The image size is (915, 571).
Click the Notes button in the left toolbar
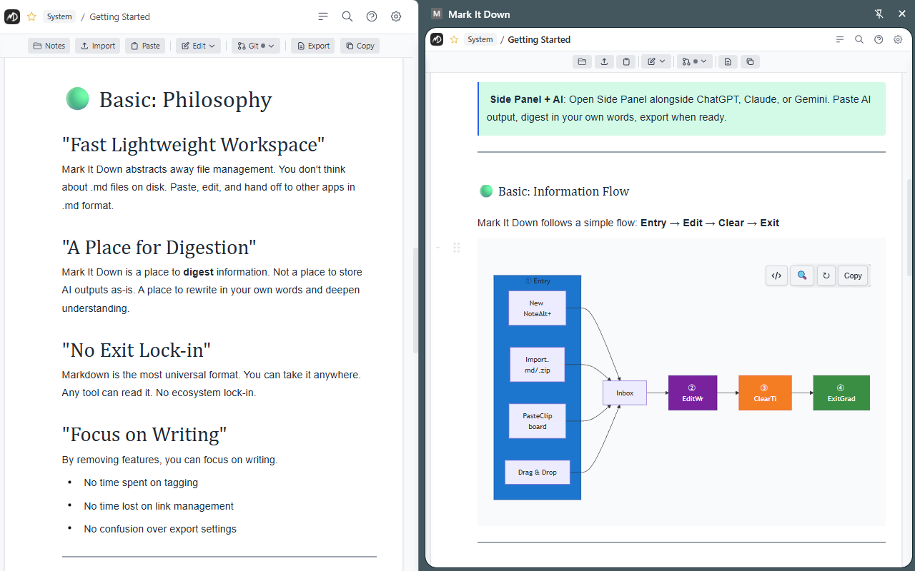tap(48, 45)
